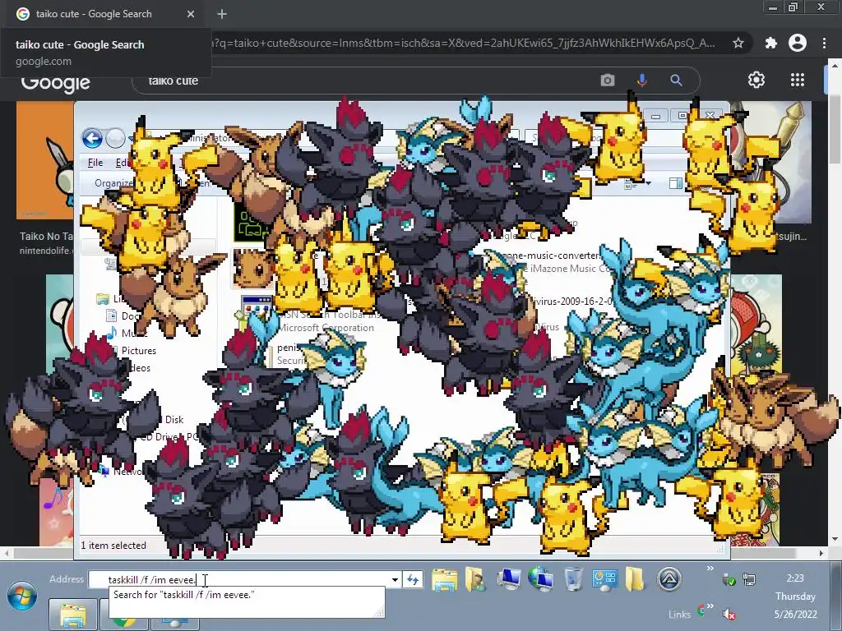
Task: Go forward in the Explorer window
Action: (x=115, y=138)
